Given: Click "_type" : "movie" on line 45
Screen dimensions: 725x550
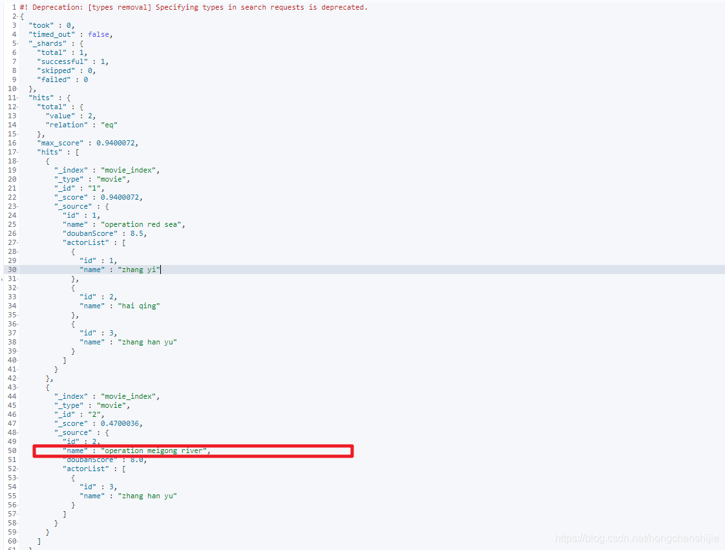Looking at the screenshot, I should pos(92,405).
